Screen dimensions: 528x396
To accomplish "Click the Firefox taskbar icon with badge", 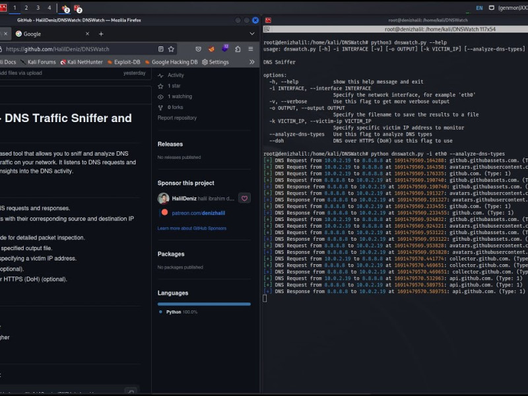I will pos(65,9).
